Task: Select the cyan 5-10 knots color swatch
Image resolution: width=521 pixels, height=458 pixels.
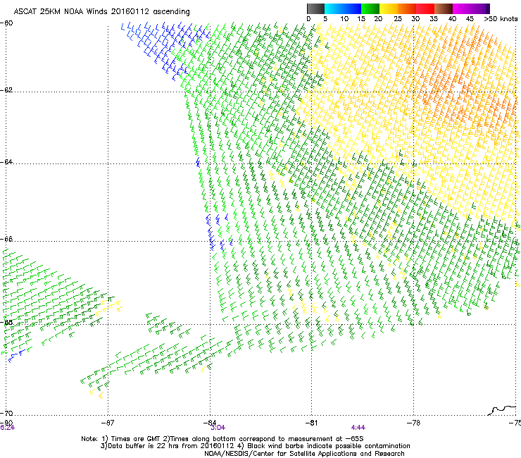Action: coord(334,8)
